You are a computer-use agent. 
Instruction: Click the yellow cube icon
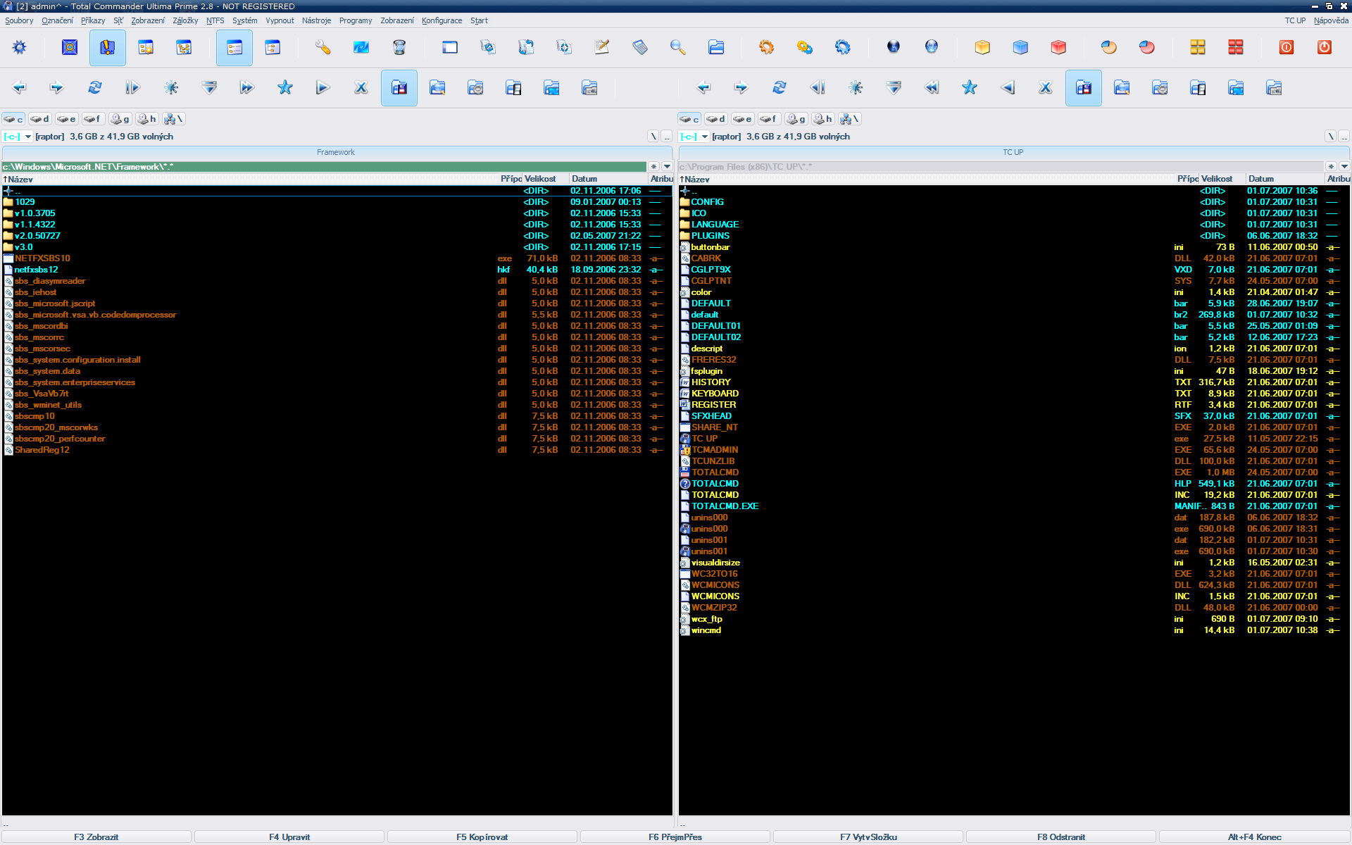click(x=982, y=47)
